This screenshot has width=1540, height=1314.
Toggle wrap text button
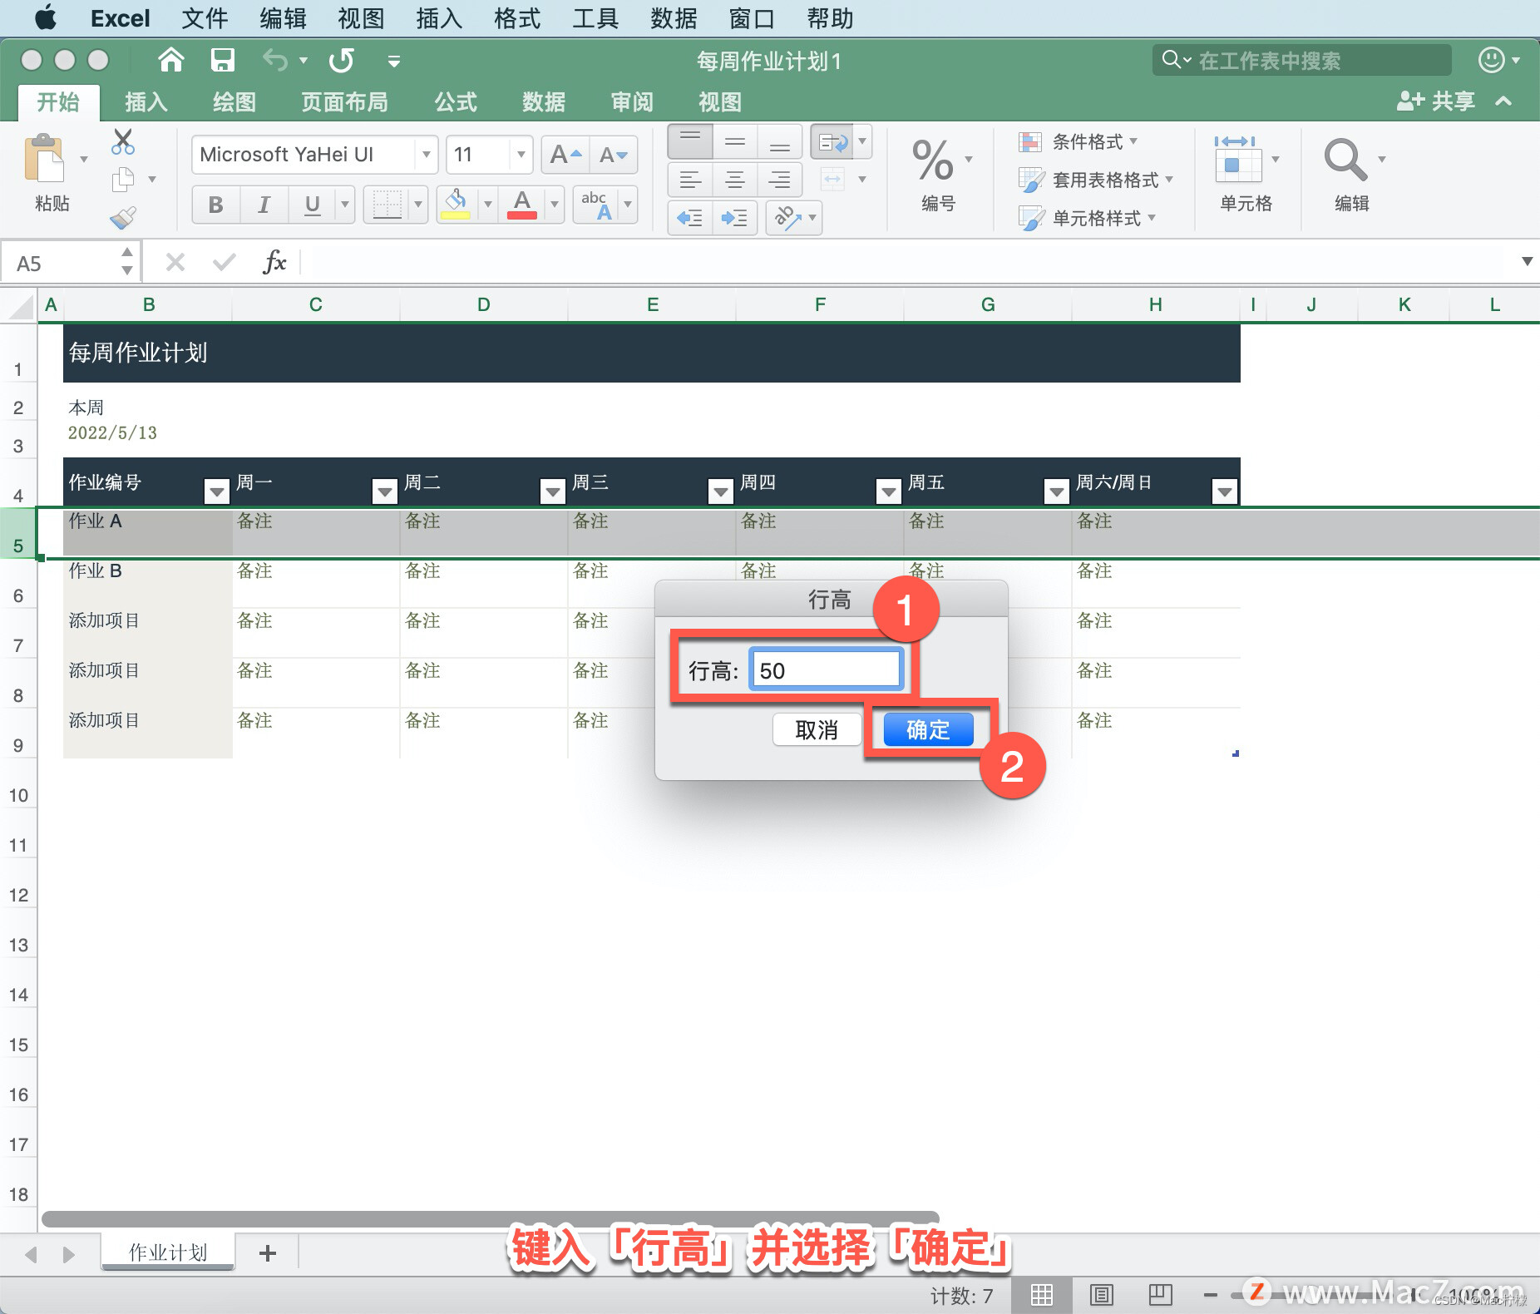pyautogui.click(x=833, y=142)
